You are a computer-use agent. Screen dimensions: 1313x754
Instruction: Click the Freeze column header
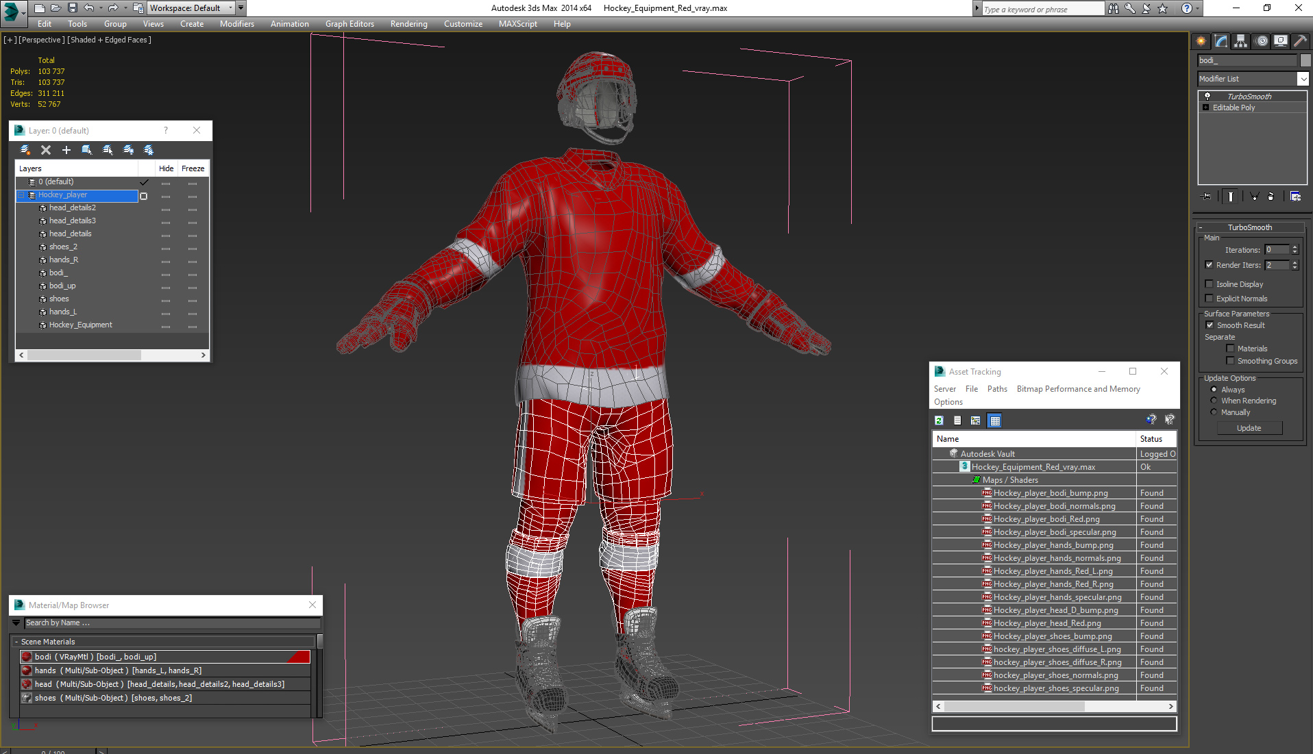pos(193,168)
